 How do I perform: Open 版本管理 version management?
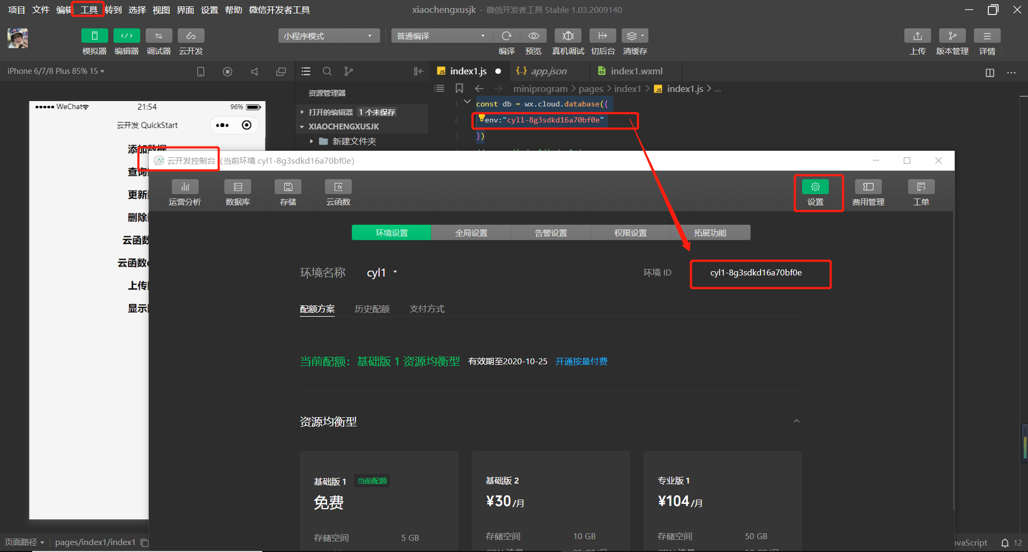(953, 35)
